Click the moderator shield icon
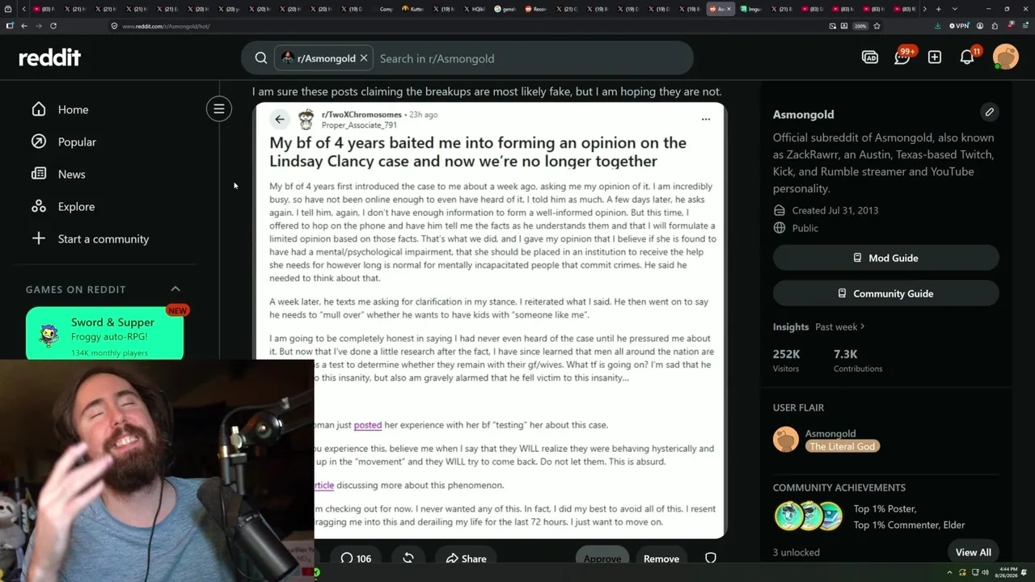The height and width of the screenshot is (582, 1035). point(711,559)
